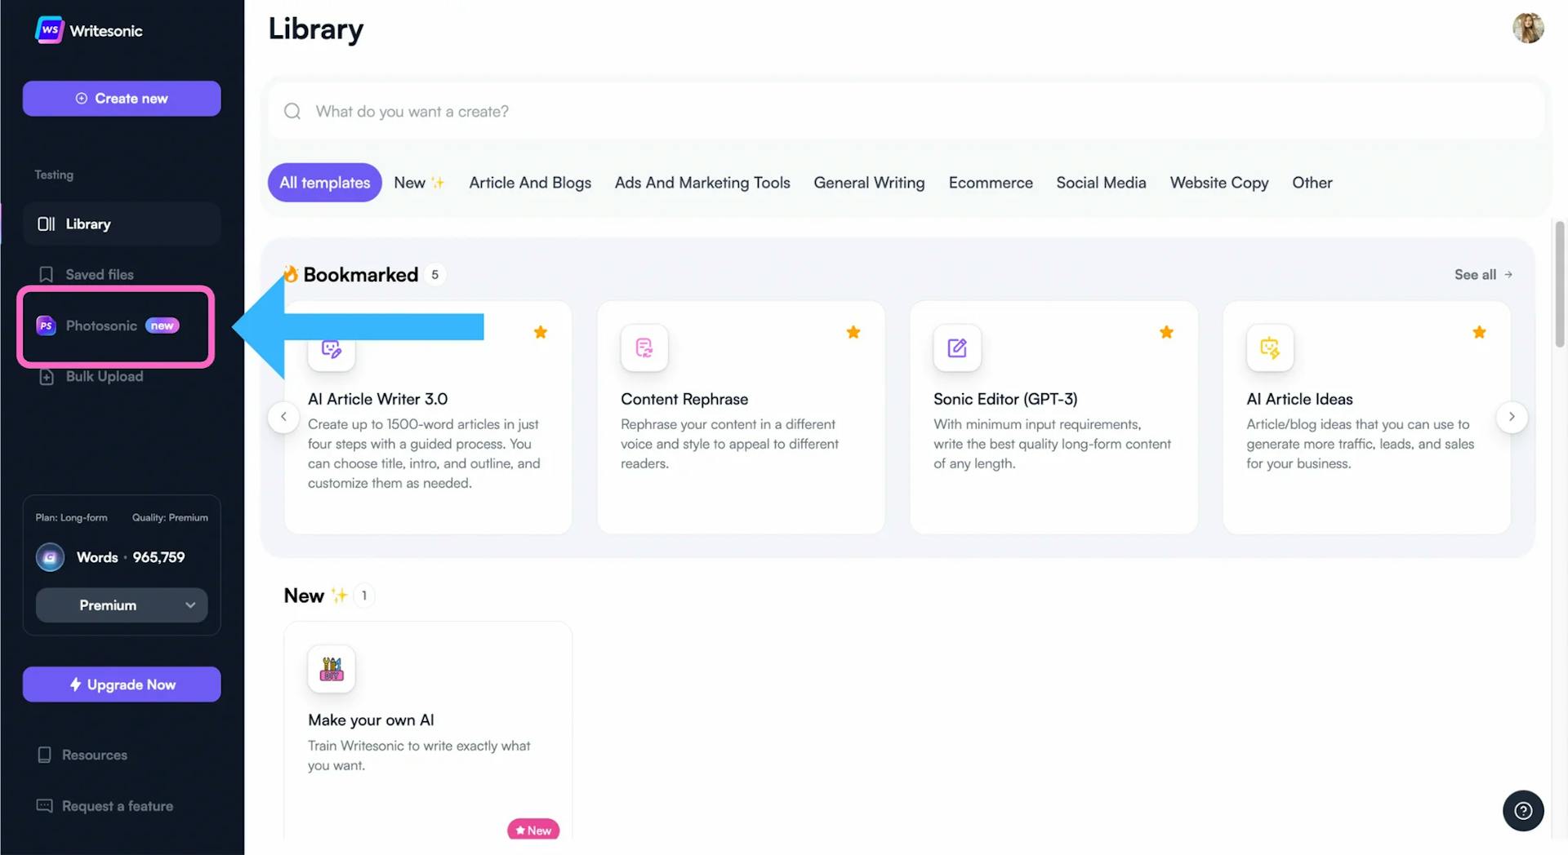This screenshot has height=855, width=1568.
Task: Click the Writesonic logo icon
Action: coord(49,30)
